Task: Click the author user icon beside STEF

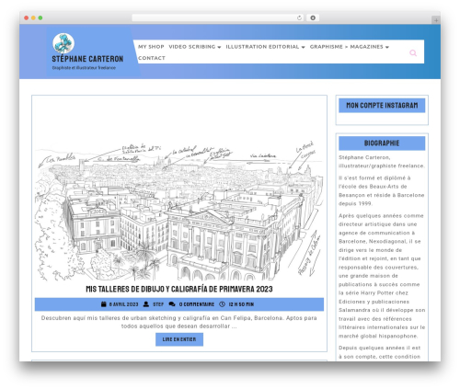Action: [x=146, y=304]
